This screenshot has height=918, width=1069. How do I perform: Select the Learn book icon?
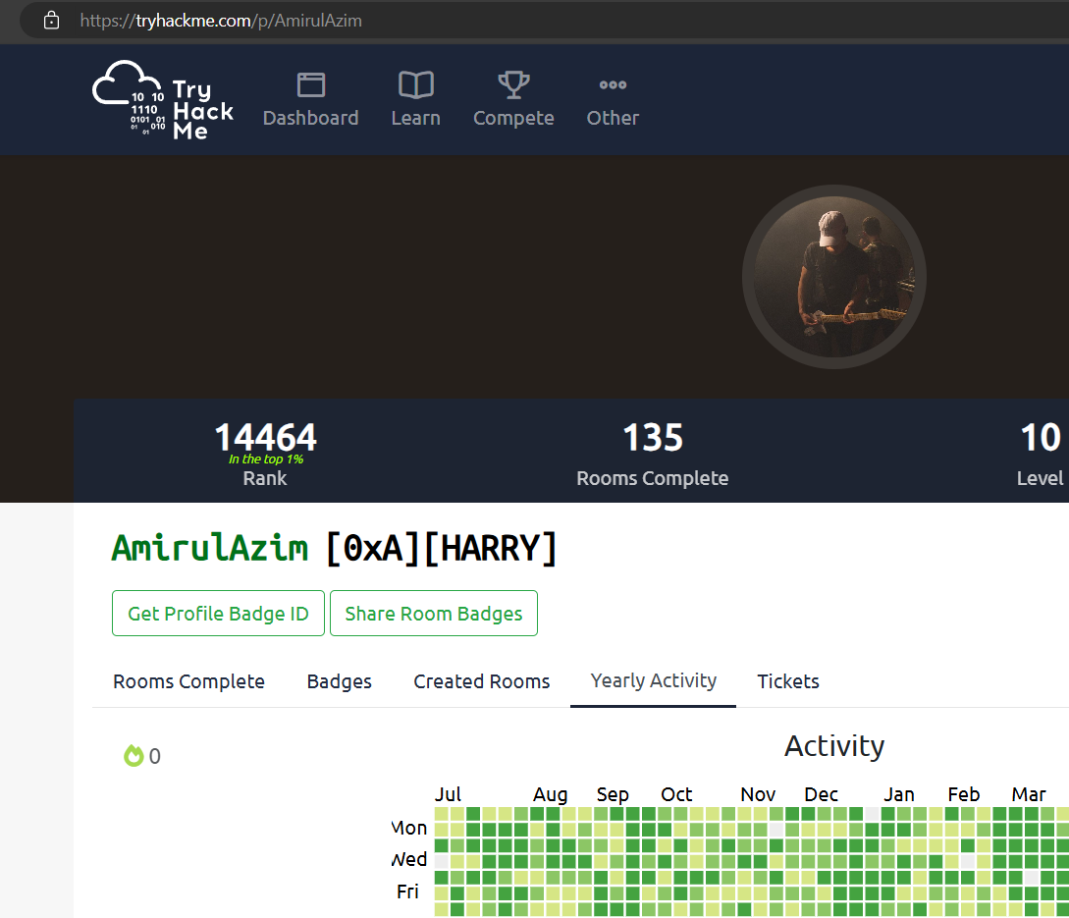click(x=415, y=85)
